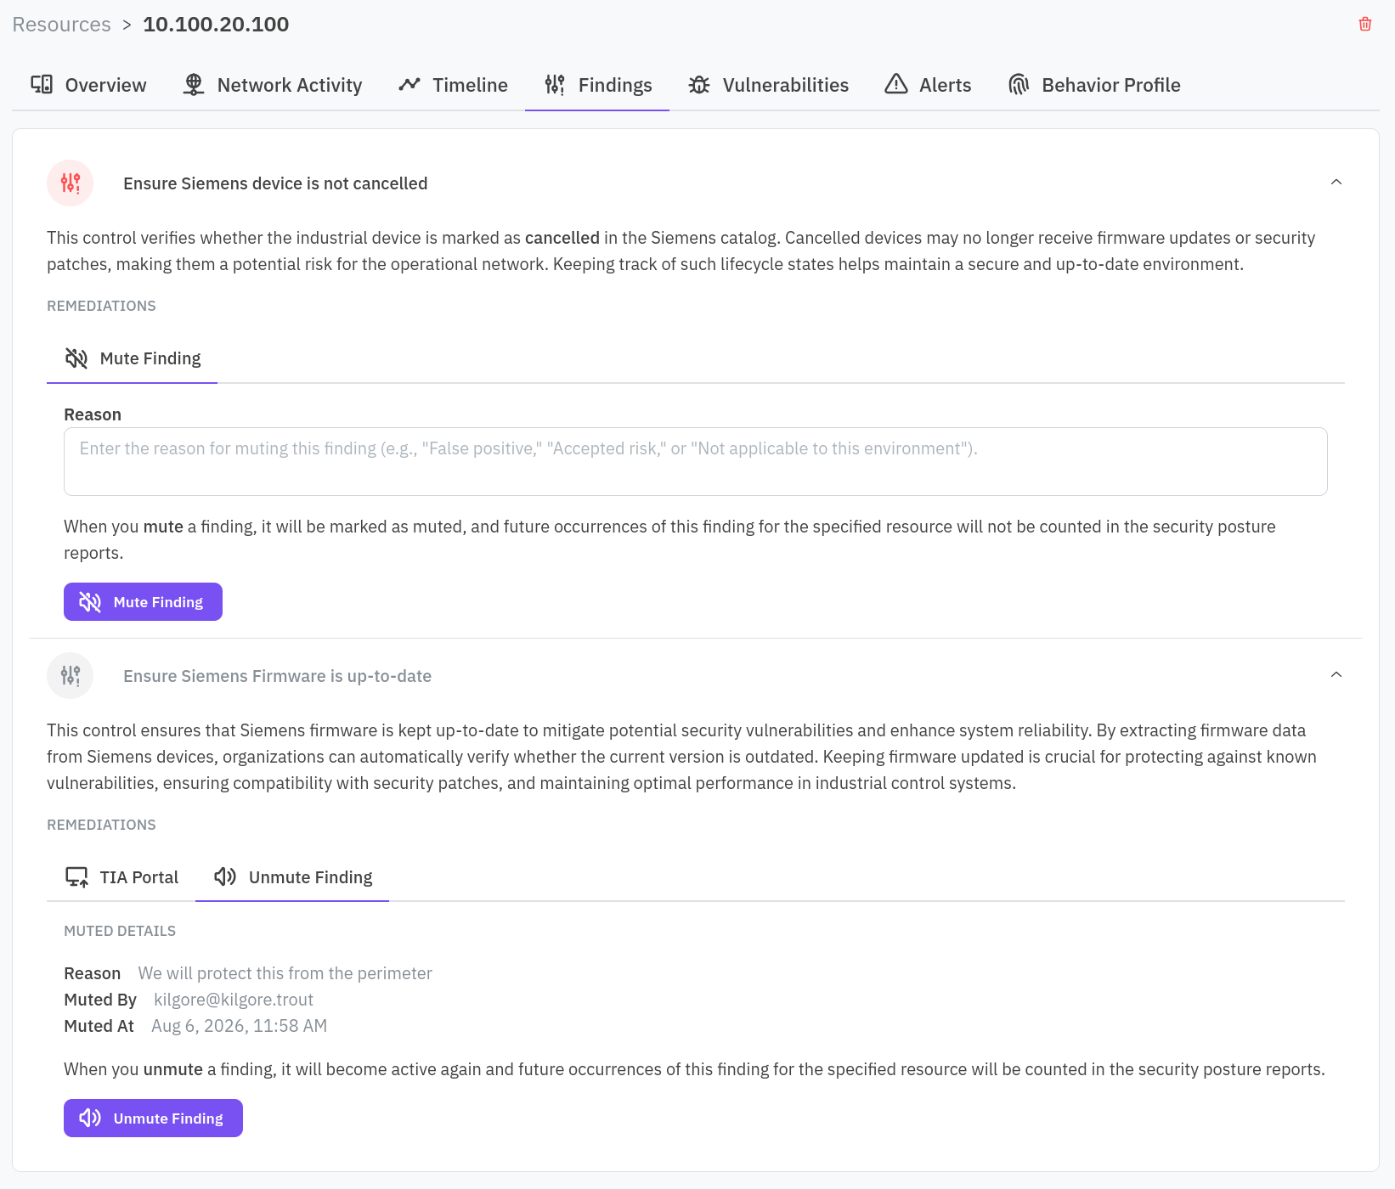Click the Behavior Profile fingerprint icon
The height and width of the screenshot is (1189, 1395).
(x=1019, y=84)
